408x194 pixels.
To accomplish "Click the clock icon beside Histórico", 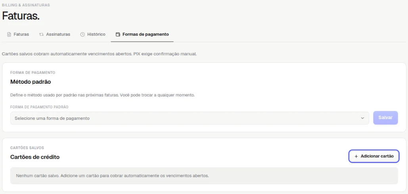I will (82, 35).
